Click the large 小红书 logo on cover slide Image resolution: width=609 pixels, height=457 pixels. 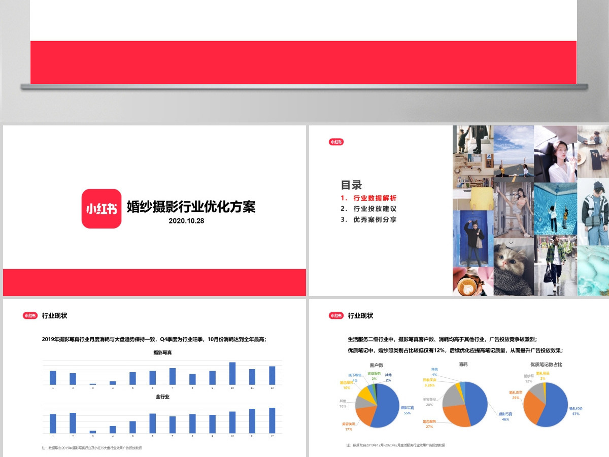tap(101, 209)
